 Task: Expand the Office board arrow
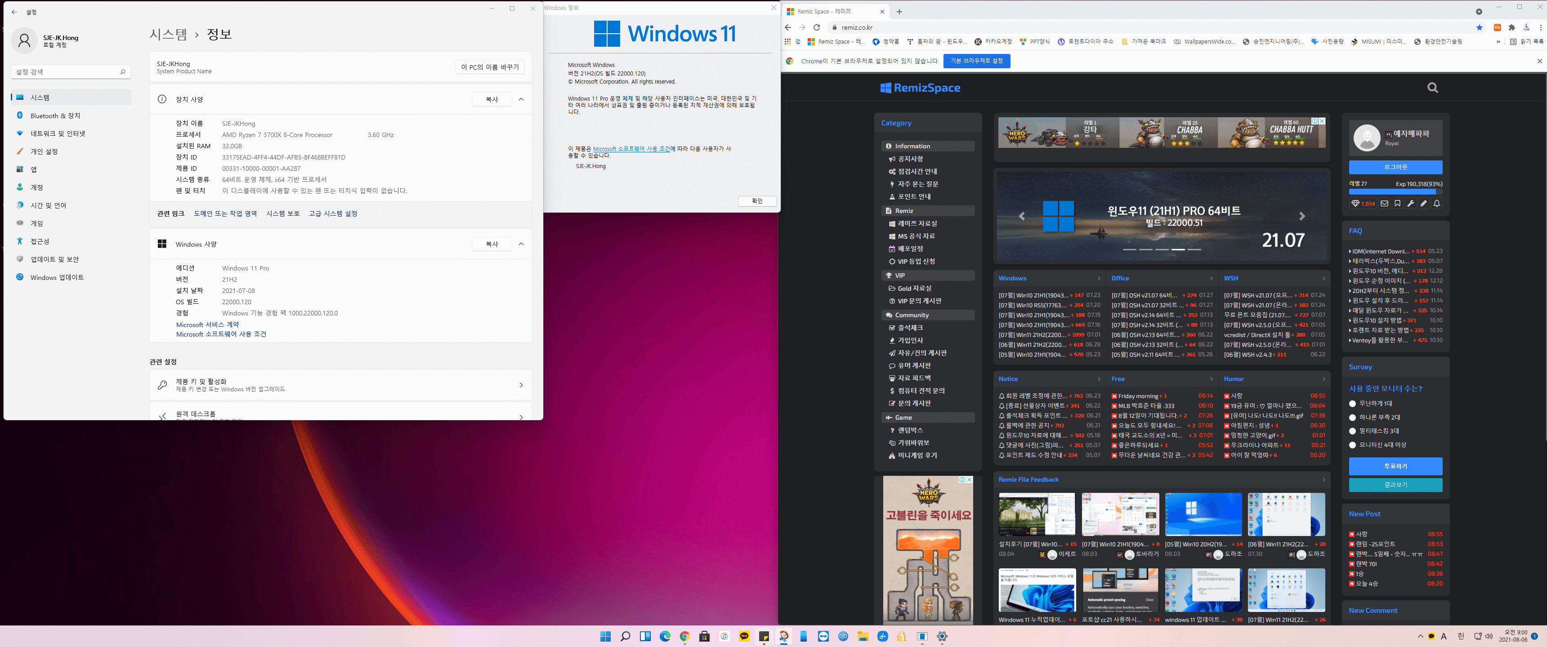1212,279
